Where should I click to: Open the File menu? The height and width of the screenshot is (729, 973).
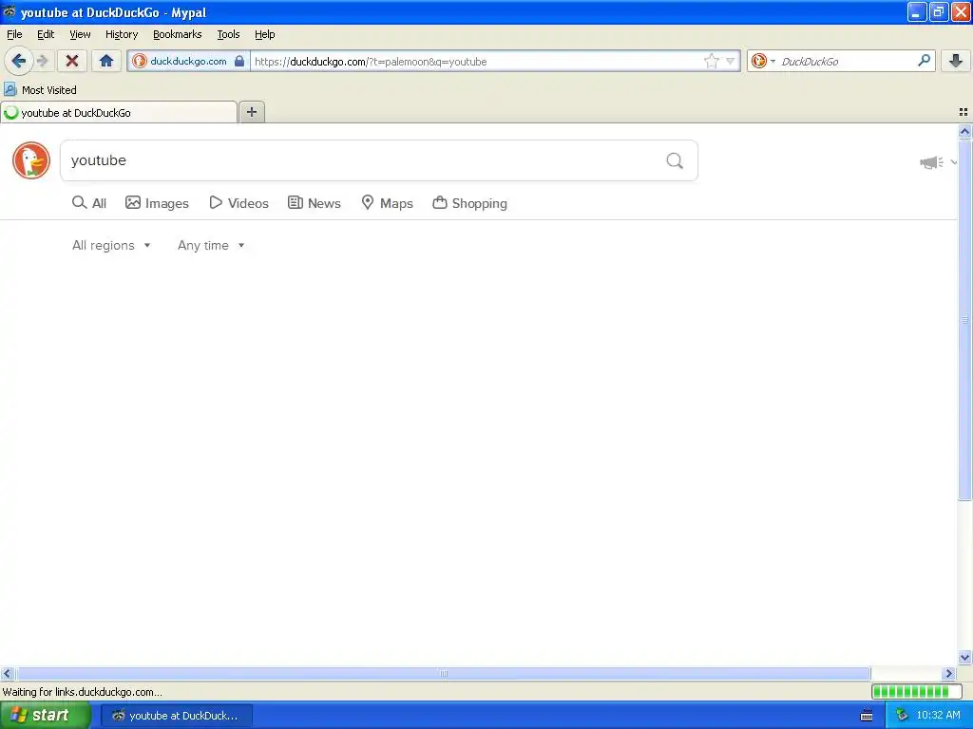pos(14,34)
